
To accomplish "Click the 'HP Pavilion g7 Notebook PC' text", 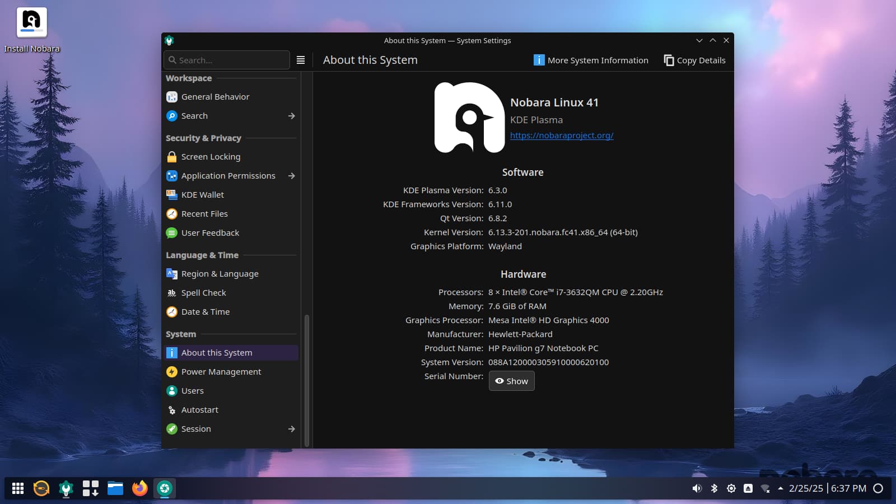I will [x=543, y=348].
